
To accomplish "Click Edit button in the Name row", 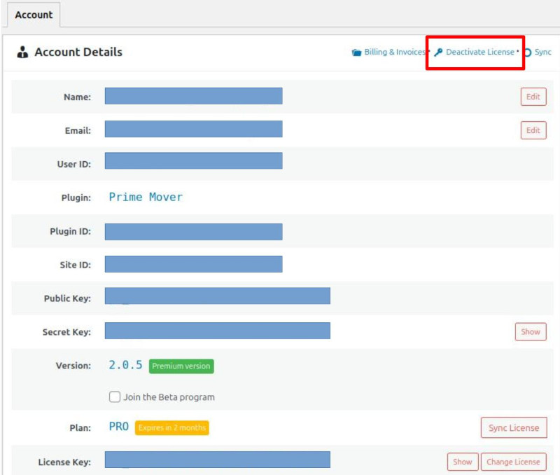I will click(533, 97).
